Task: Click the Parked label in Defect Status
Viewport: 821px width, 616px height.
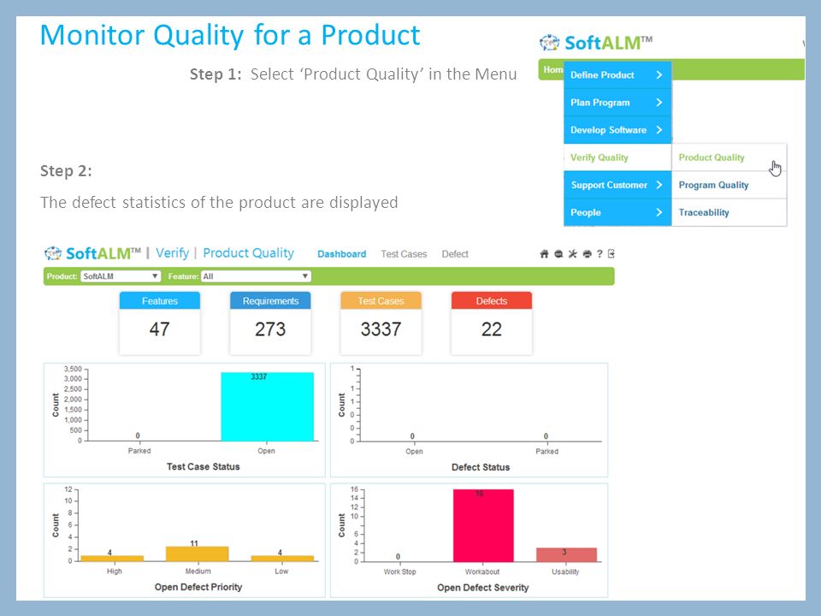Action: [x=546, y=451]
